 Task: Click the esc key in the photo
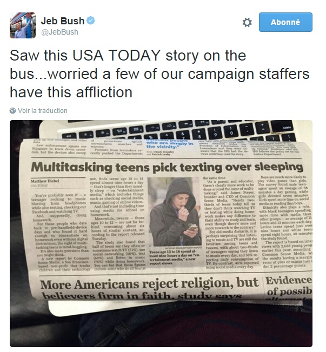pos(69,135)
